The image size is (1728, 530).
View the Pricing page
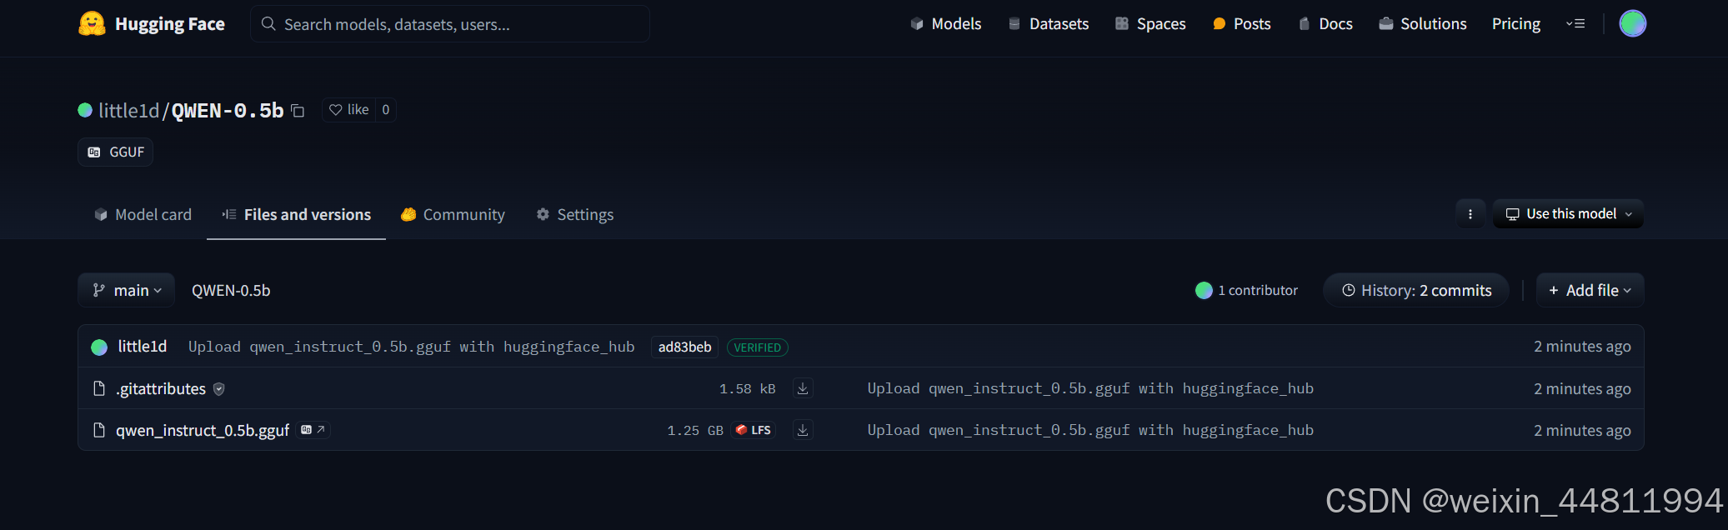pyautogui.click(x=1515, y=24)
